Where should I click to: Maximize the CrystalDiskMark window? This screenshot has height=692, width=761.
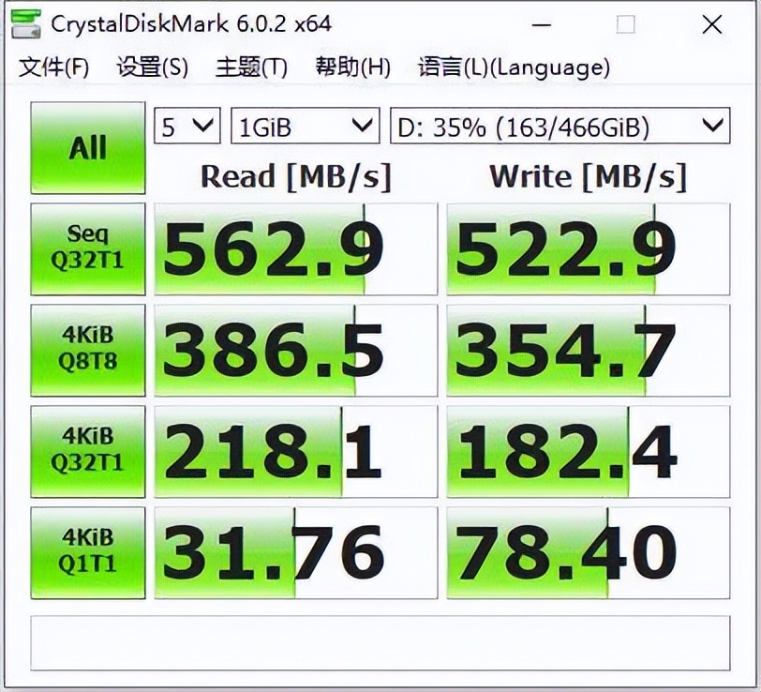626,24
